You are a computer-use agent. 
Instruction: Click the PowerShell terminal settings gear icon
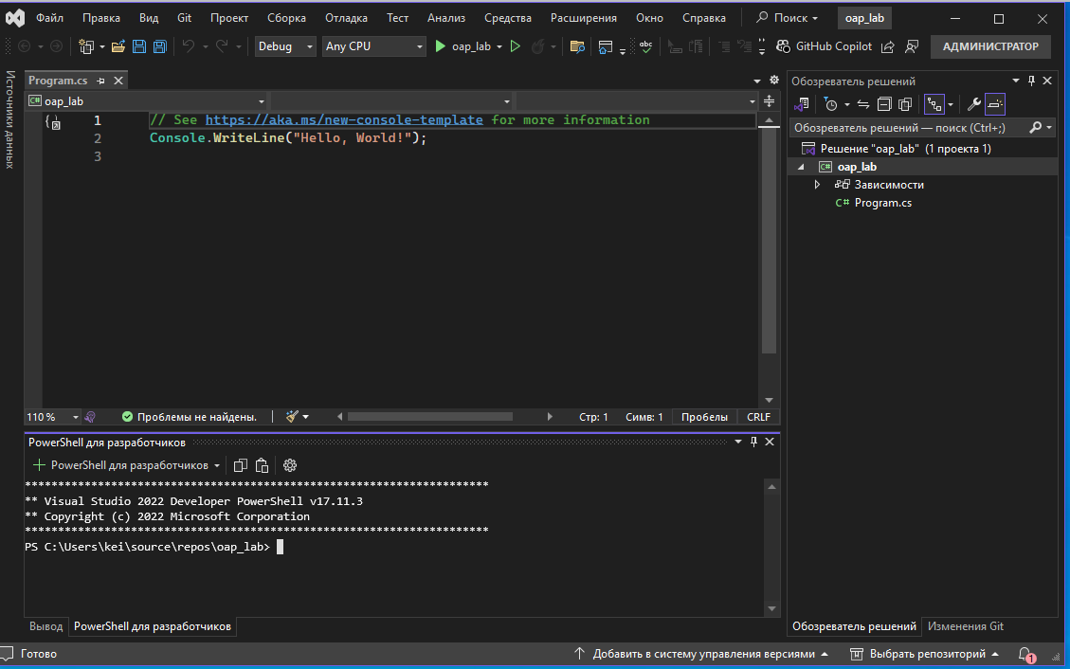tap(290, 465)
